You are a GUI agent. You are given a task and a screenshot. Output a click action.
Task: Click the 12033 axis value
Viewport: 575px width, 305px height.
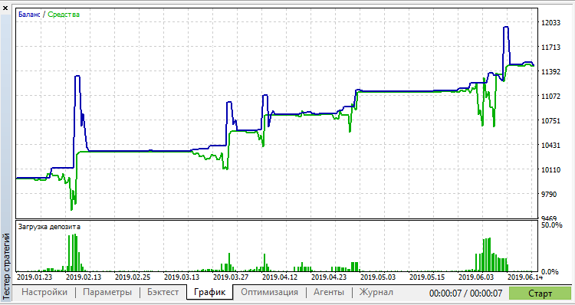tap(550, 23)
